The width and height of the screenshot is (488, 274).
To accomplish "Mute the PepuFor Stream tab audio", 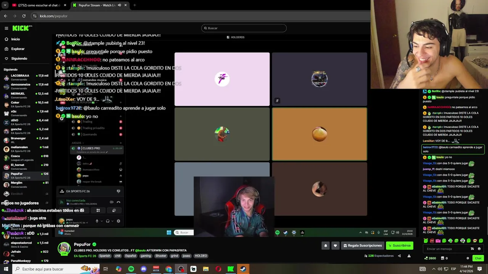I will pyautogui.click(x=119, y=5).
